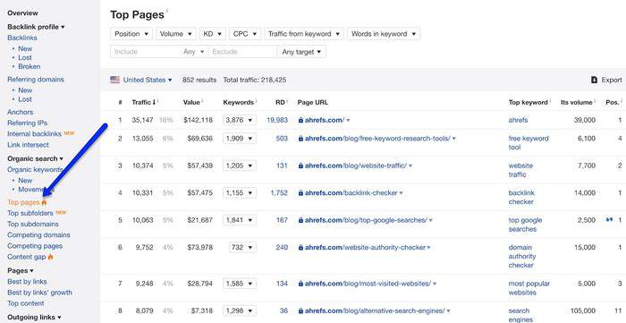Open the Volume filter dropdown
This screenshot has height=323, width=626.
176,34
